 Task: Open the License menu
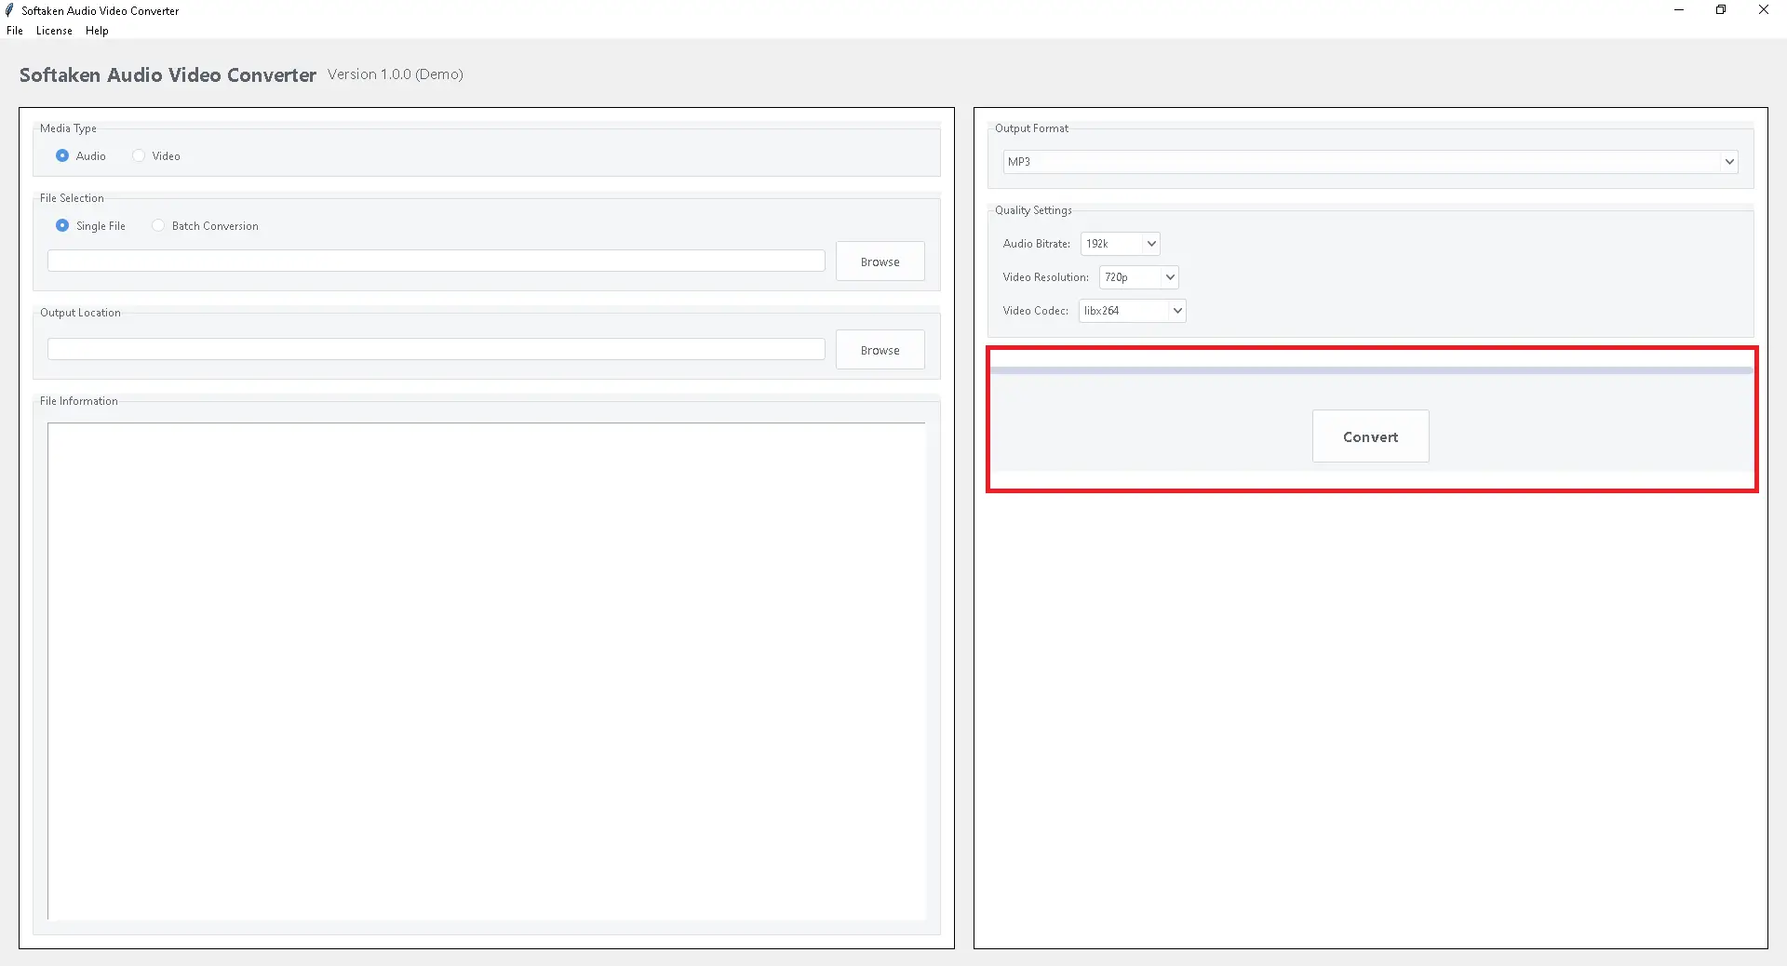tap(54, 31)
